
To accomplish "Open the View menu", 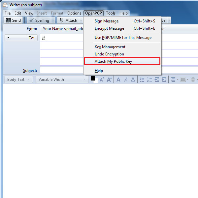I will pos(29,13).
